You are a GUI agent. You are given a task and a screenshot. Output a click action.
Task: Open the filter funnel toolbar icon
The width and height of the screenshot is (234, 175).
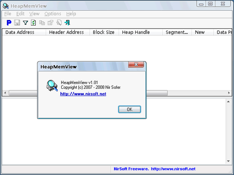pos(26,23)
